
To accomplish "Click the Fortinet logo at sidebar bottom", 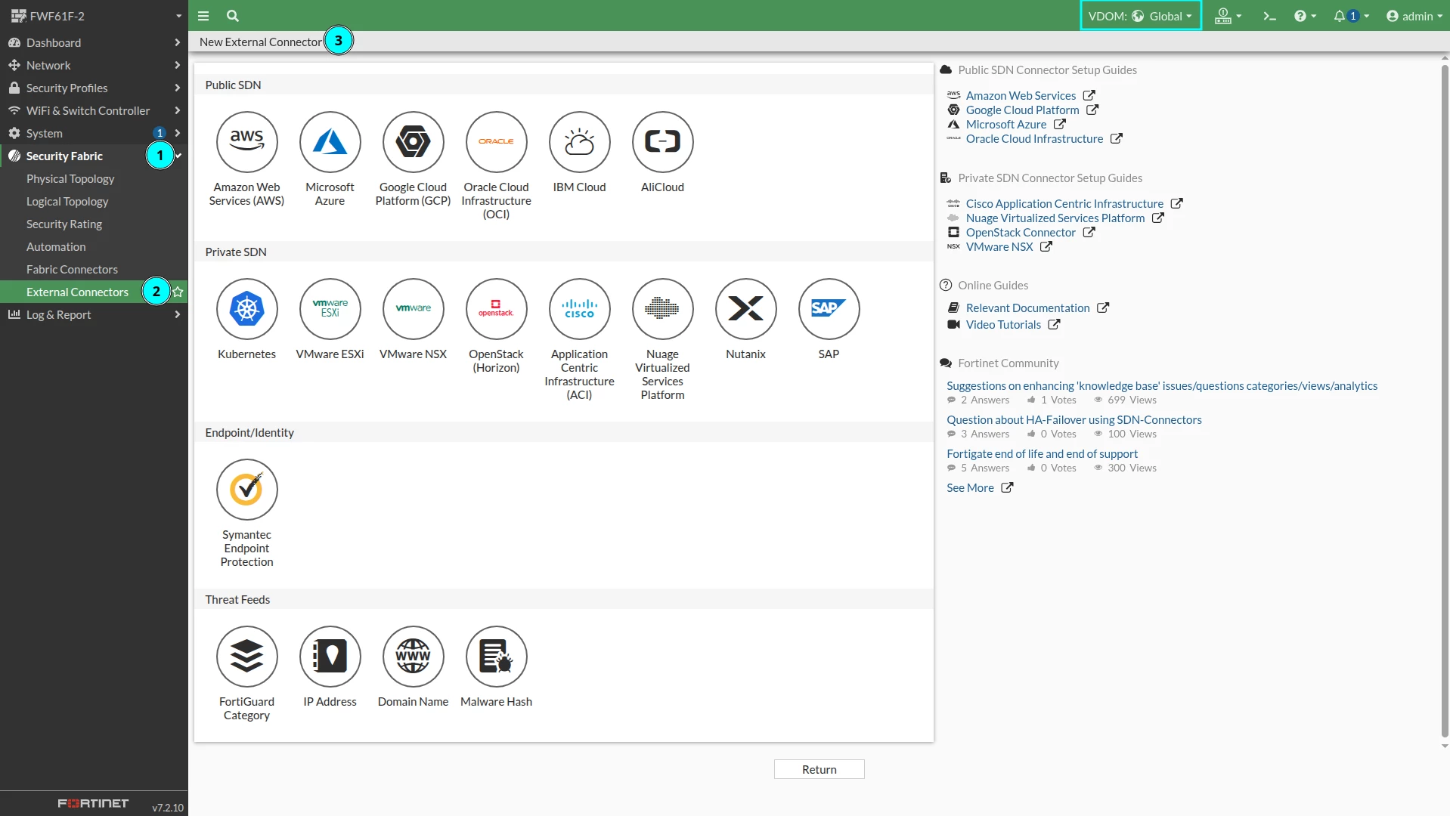I will point(93,804).
